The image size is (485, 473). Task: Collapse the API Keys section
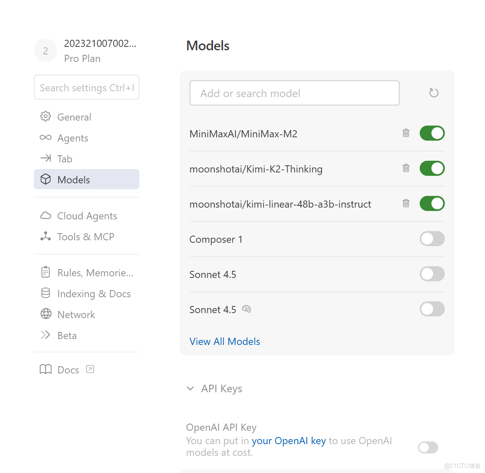pos(190,388)
